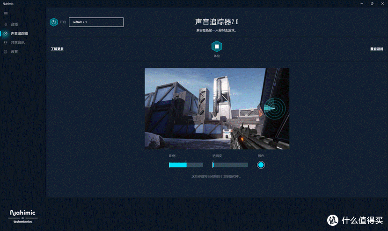Click the radar overlay in the preview
Screen dimensions: 388x231
[275, 108]
